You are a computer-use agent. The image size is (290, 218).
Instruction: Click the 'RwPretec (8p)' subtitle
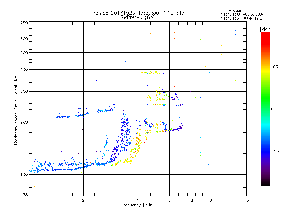(137, 17)
